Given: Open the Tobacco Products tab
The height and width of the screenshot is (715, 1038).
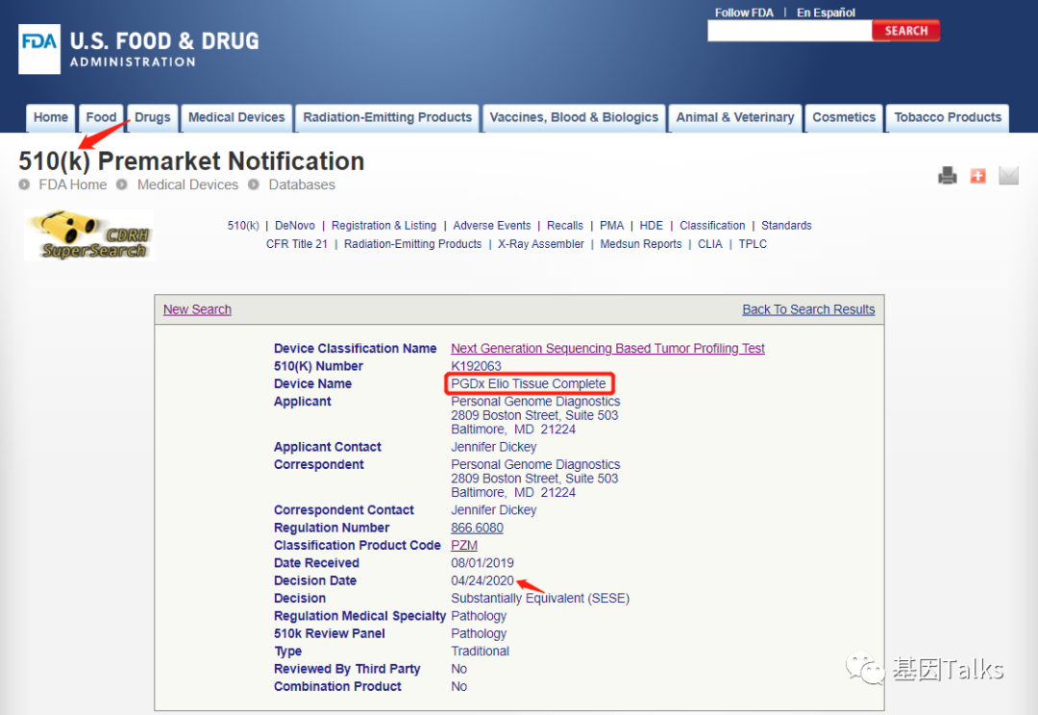Looking at the screenshot, I should (947, 117).
